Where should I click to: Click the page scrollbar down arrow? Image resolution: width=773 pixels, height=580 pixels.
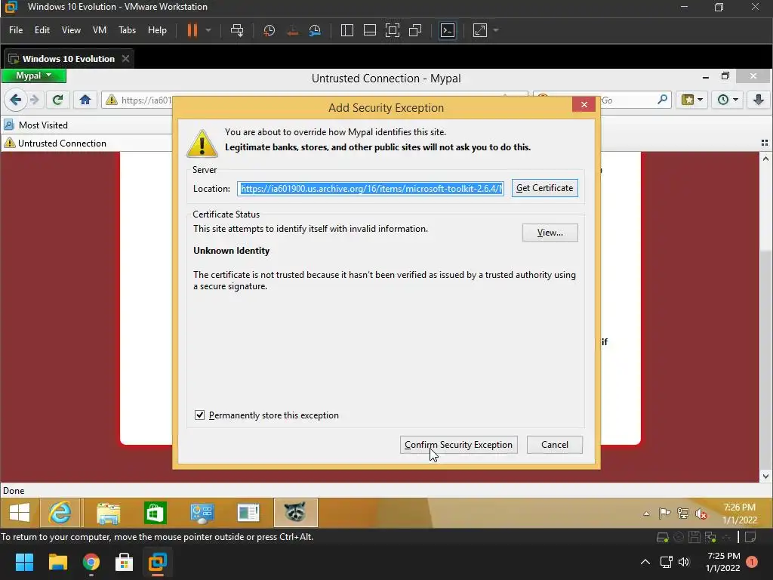pos(765,477)
